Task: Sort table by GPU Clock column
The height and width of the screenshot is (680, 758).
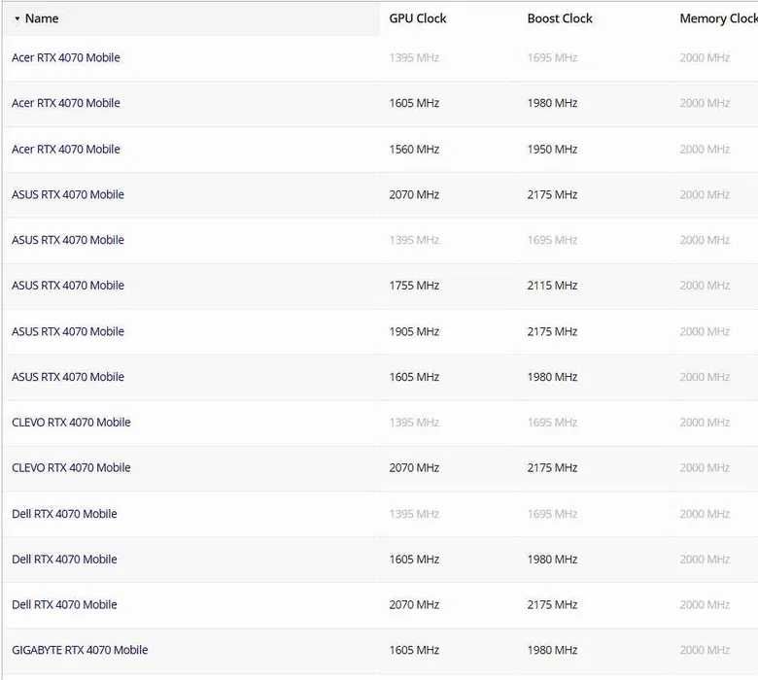Action: pos(418,18)
